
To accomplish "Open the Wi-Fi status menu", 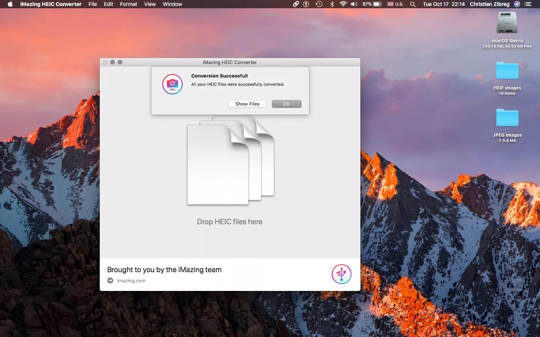I will (343, 4).
